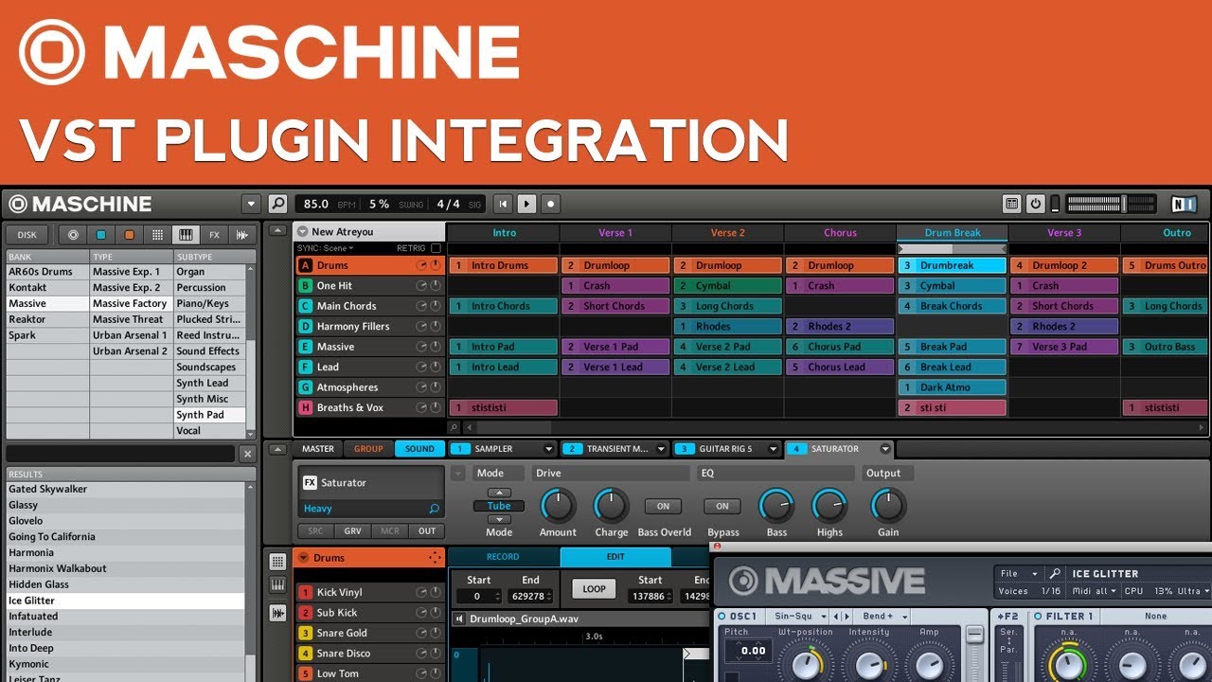
Task: Toggle the LOOP button in sample editor
Action: coord(594,588)
